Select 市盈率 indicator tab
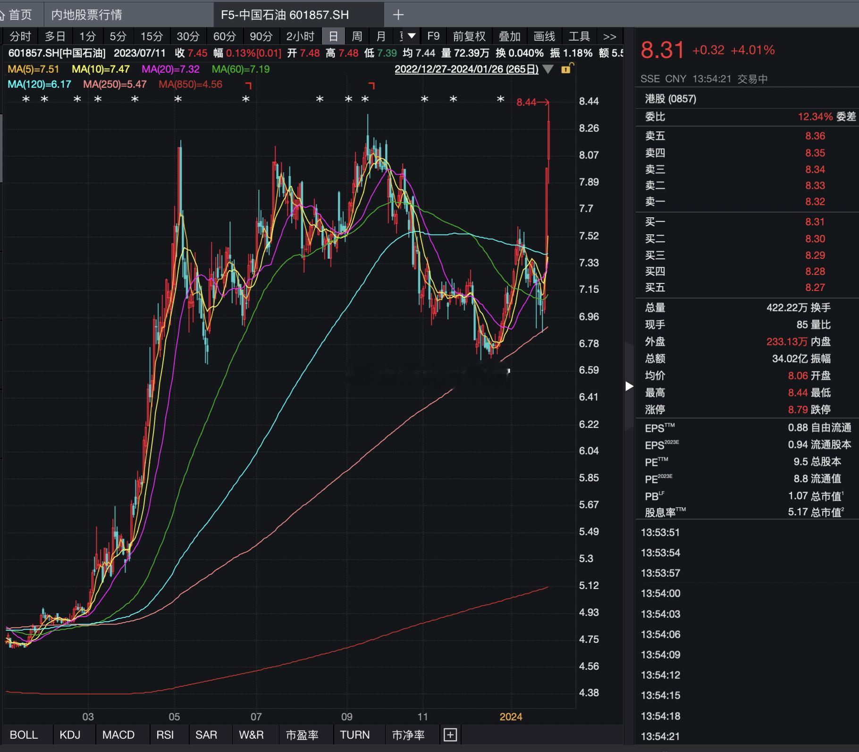This screenshot has height=752, width=859. click(302, 735)
